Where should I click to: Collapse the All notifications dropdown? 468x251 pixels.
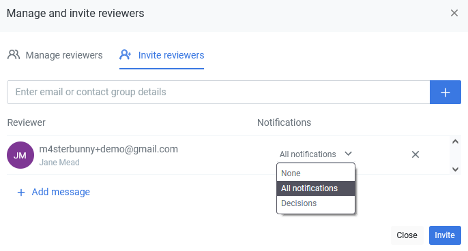point(315,154)
